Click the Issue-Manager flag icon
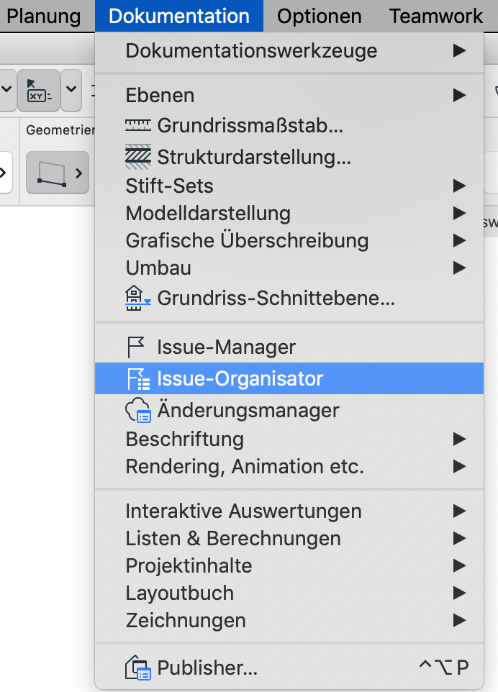Screen dimensions: 498x692 (x=137, y=347)
